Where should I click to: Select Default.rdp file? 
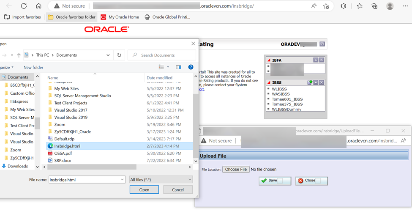pos(120,139)
